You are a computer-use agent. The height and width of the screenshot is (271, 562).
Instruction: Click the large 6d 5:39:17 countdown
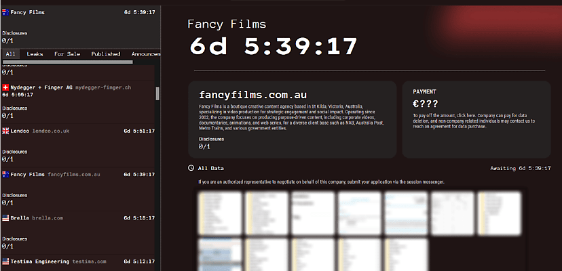pos(274,46)
